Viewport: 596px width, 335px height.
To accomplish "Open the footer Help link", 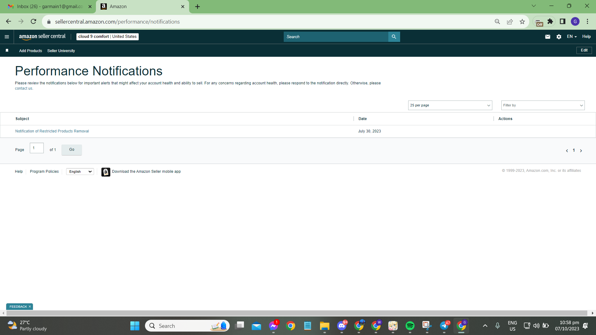I will click(x=19, y=172).
